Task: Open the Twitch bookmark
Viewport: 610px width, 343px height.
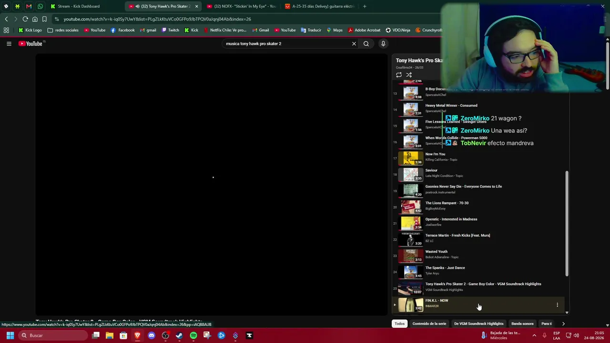Action: (170, 30)
